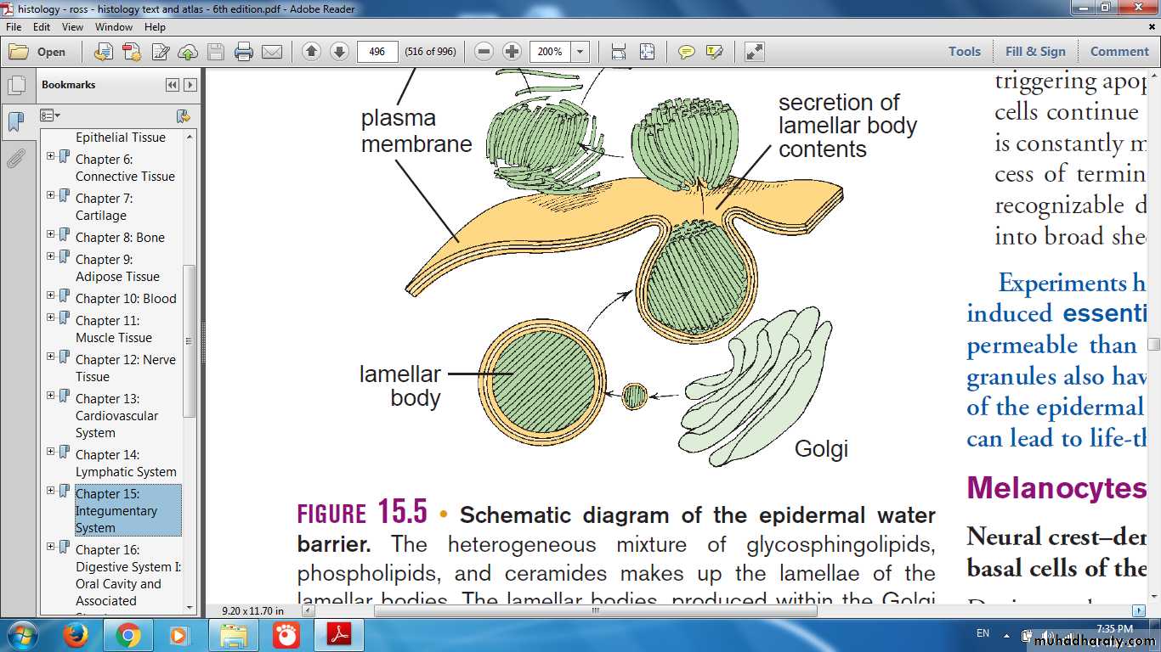Zoom in using the plus button
Viewport: 1161px width, 652px height.
point(512,52)
